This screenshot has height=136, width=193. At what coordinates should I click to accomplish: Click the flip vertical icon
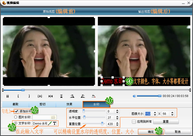pyautogui.click(x=61, y=96)
